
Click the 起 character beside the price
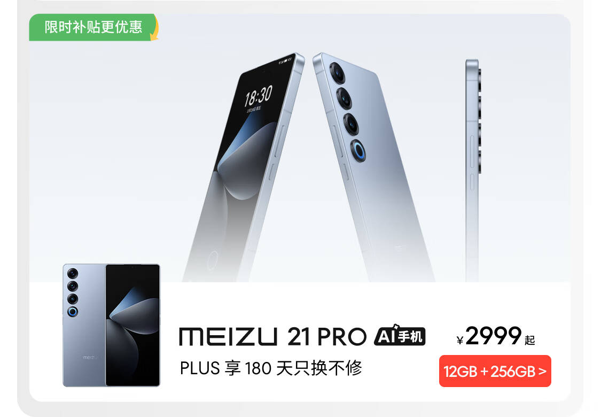coord(530,340)
